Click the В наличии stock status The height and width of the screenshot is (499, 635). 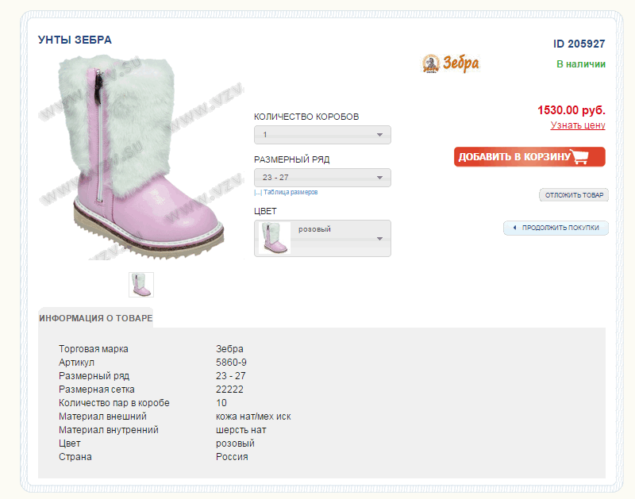[x=580, y=64]
